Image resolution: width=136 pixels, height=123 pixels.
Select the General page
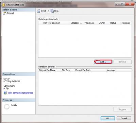point(10,13)
